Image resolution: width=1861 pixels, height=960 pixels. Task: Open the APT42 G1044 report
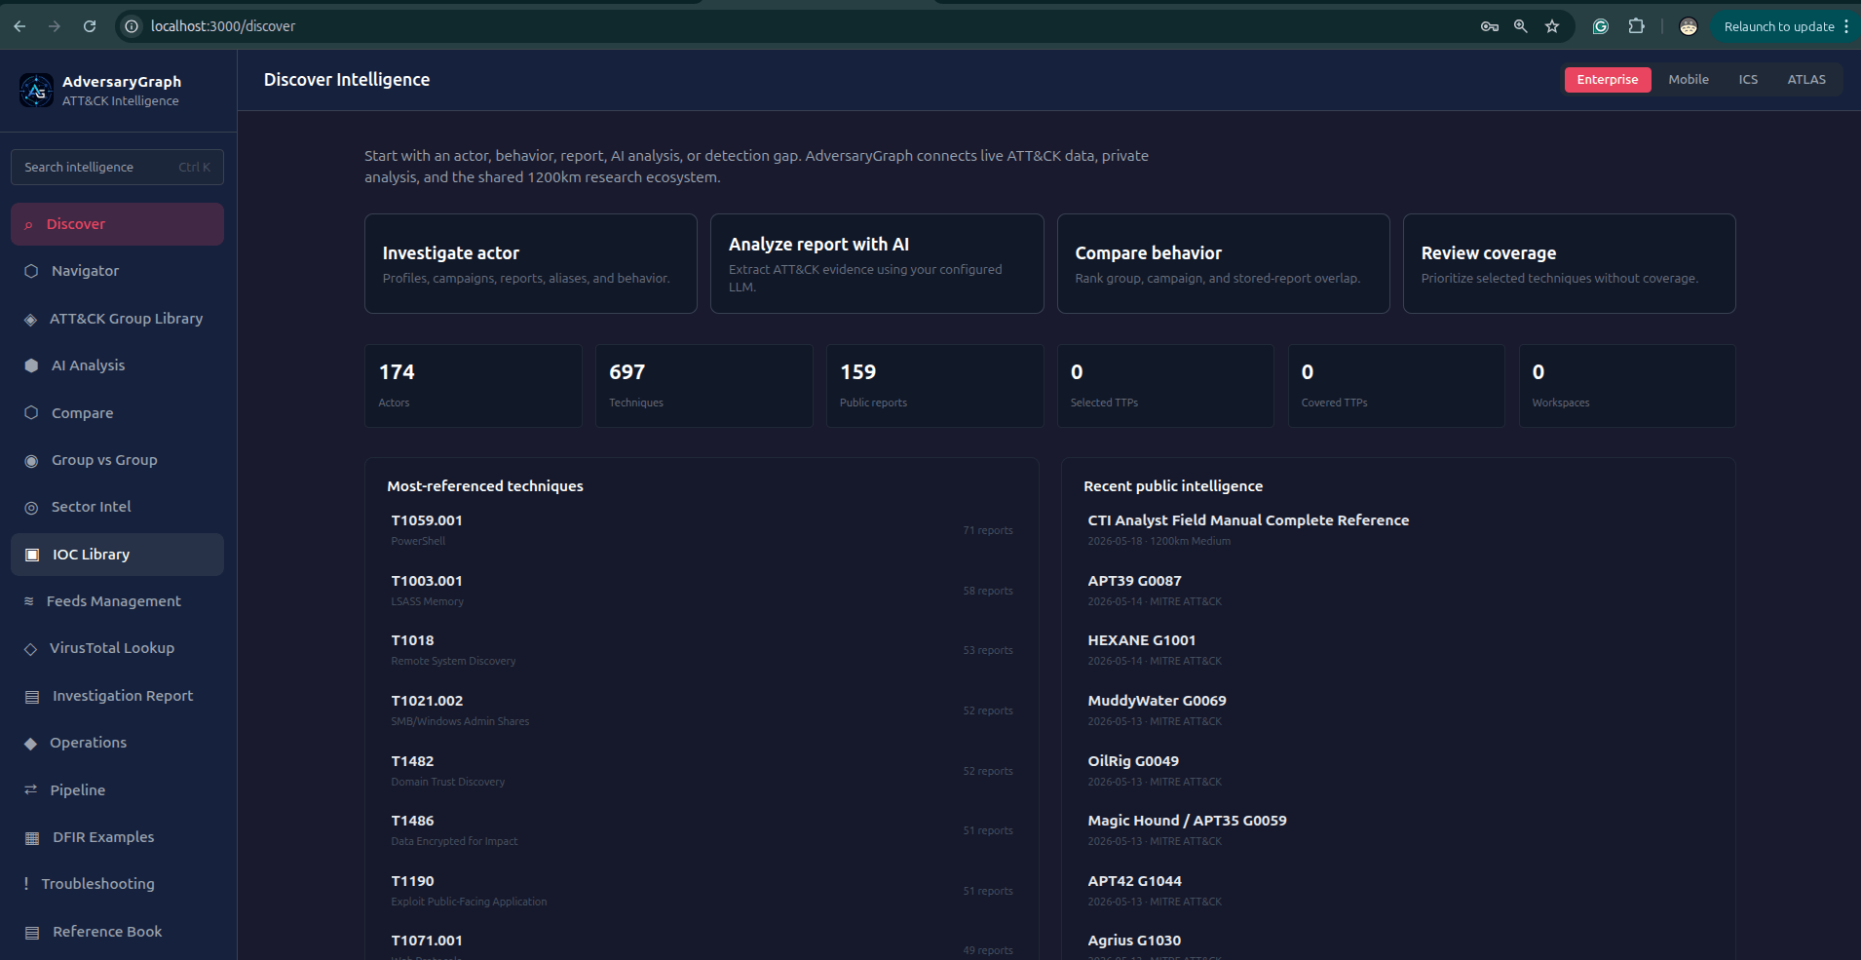(1398, 891)
